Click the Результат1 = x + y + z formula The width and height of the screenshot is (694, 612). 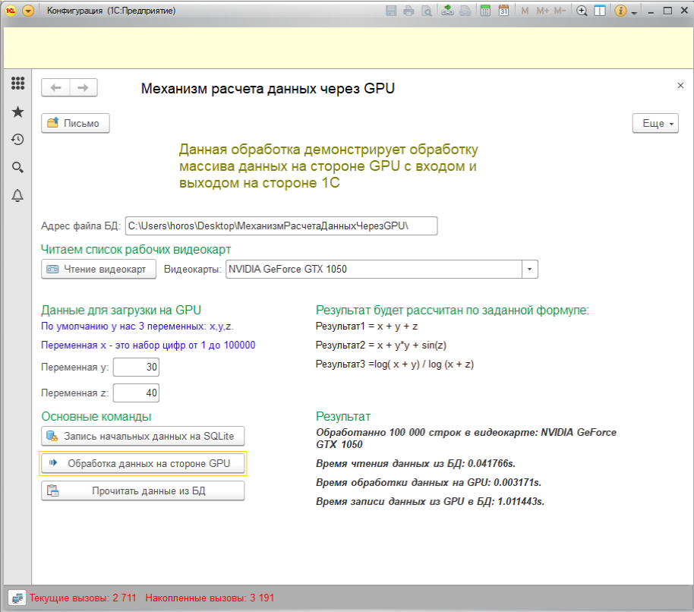[x=367, y=327]
